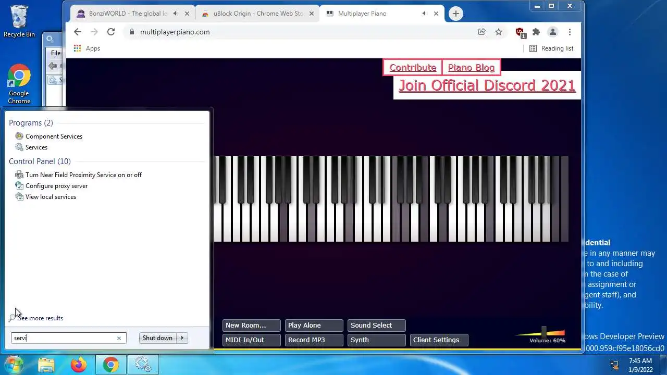Screen dimensions: 667x375
Task: Click the address bar URL
Action: tap(175, 32)
